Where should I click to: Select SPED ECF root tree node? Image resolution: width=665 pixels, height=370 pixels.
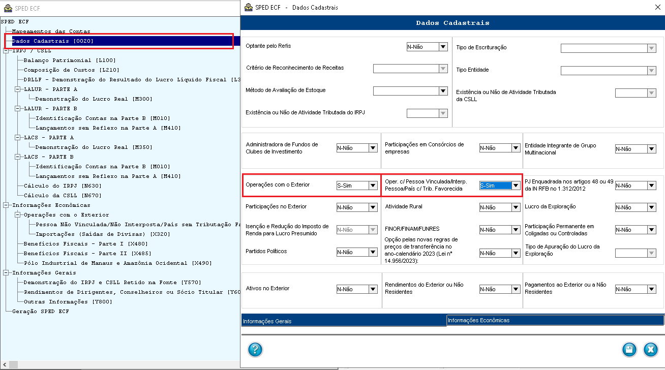(15, 21)
